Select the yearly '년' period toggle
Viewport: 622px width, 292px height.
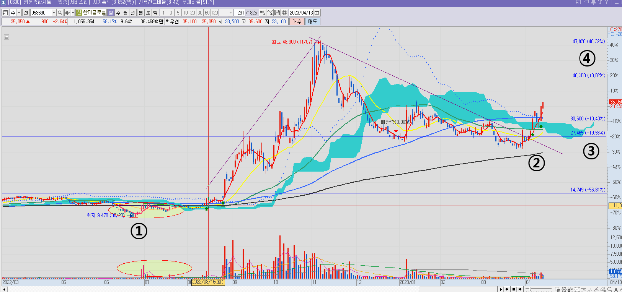coord(132,13)
